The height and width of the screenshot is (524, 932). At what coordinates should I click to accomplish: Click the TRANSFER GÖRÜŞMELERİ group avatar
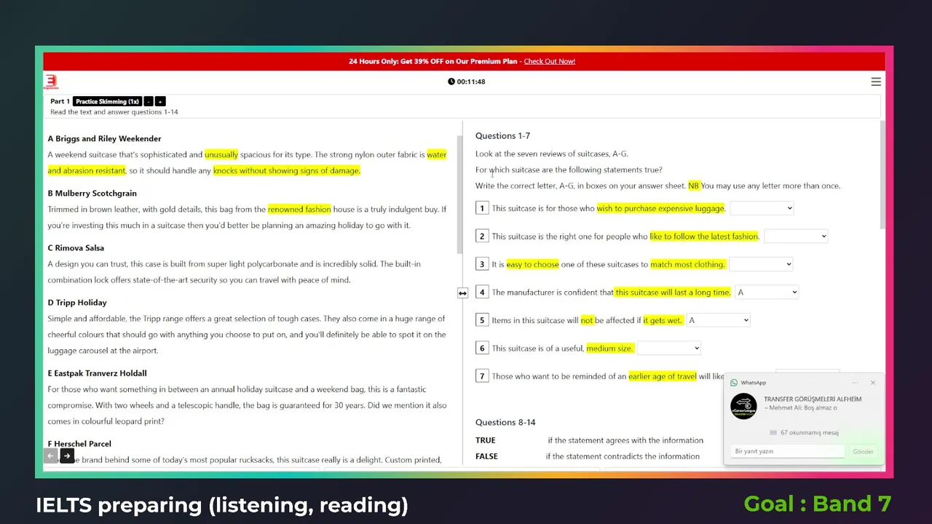coord(743,406)
